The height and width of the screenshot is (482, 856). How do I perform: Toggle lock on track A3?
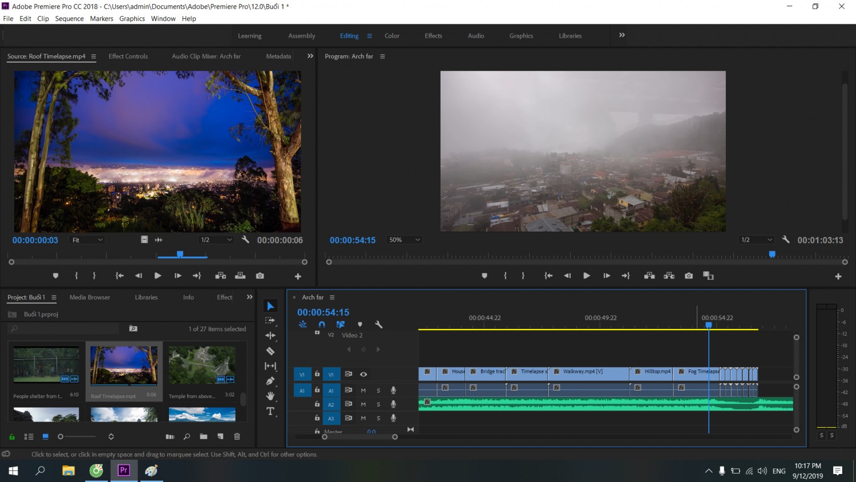pyautogui.click(x=317, y=418)
